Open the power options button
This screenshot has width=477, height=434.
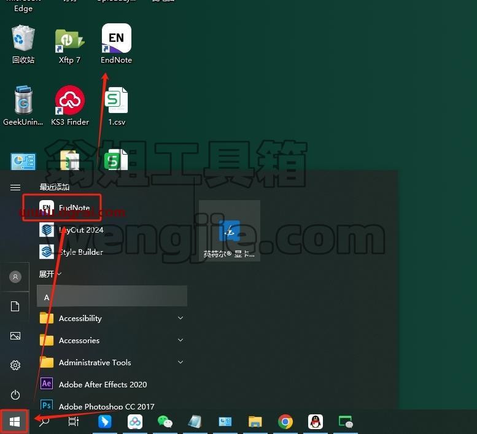point(15,395)
